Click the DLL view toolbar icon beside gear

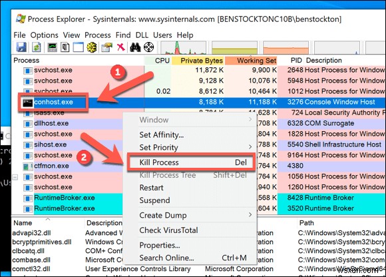point(106,47)
